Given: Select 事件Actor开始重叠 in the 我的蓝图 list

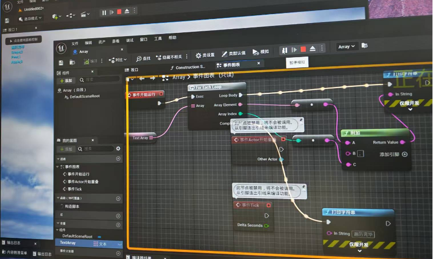Looking at the screenshot, I should coord(80,182).
